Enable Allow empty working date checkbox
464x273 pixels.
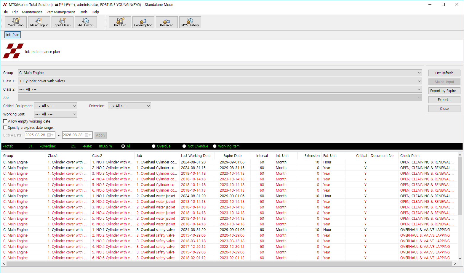pyautogui.click(x=5, y=121)
